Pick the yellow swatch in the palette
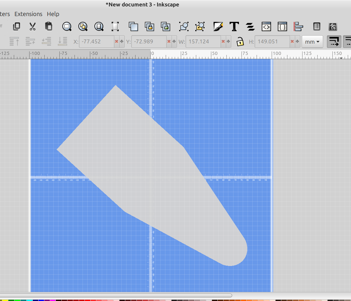 point(5,300)
